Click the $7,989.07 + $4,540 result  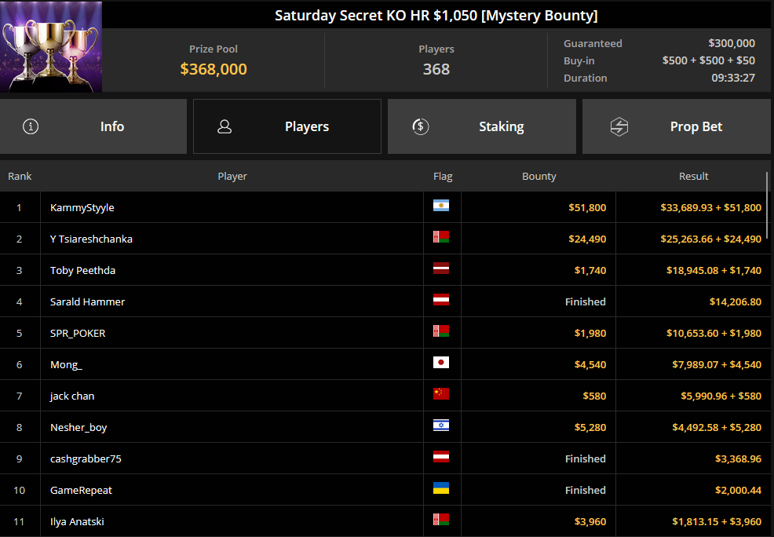click(717, 365)
